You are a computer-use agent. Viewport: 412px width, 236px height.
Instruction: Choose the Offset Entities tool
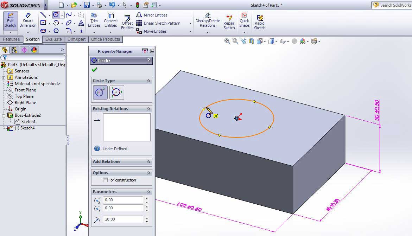click(127, 23)
